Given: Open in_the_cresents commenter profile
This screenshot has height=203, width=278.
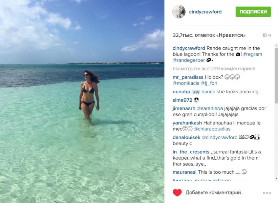Looking at the screenshot, I should 191,152.
